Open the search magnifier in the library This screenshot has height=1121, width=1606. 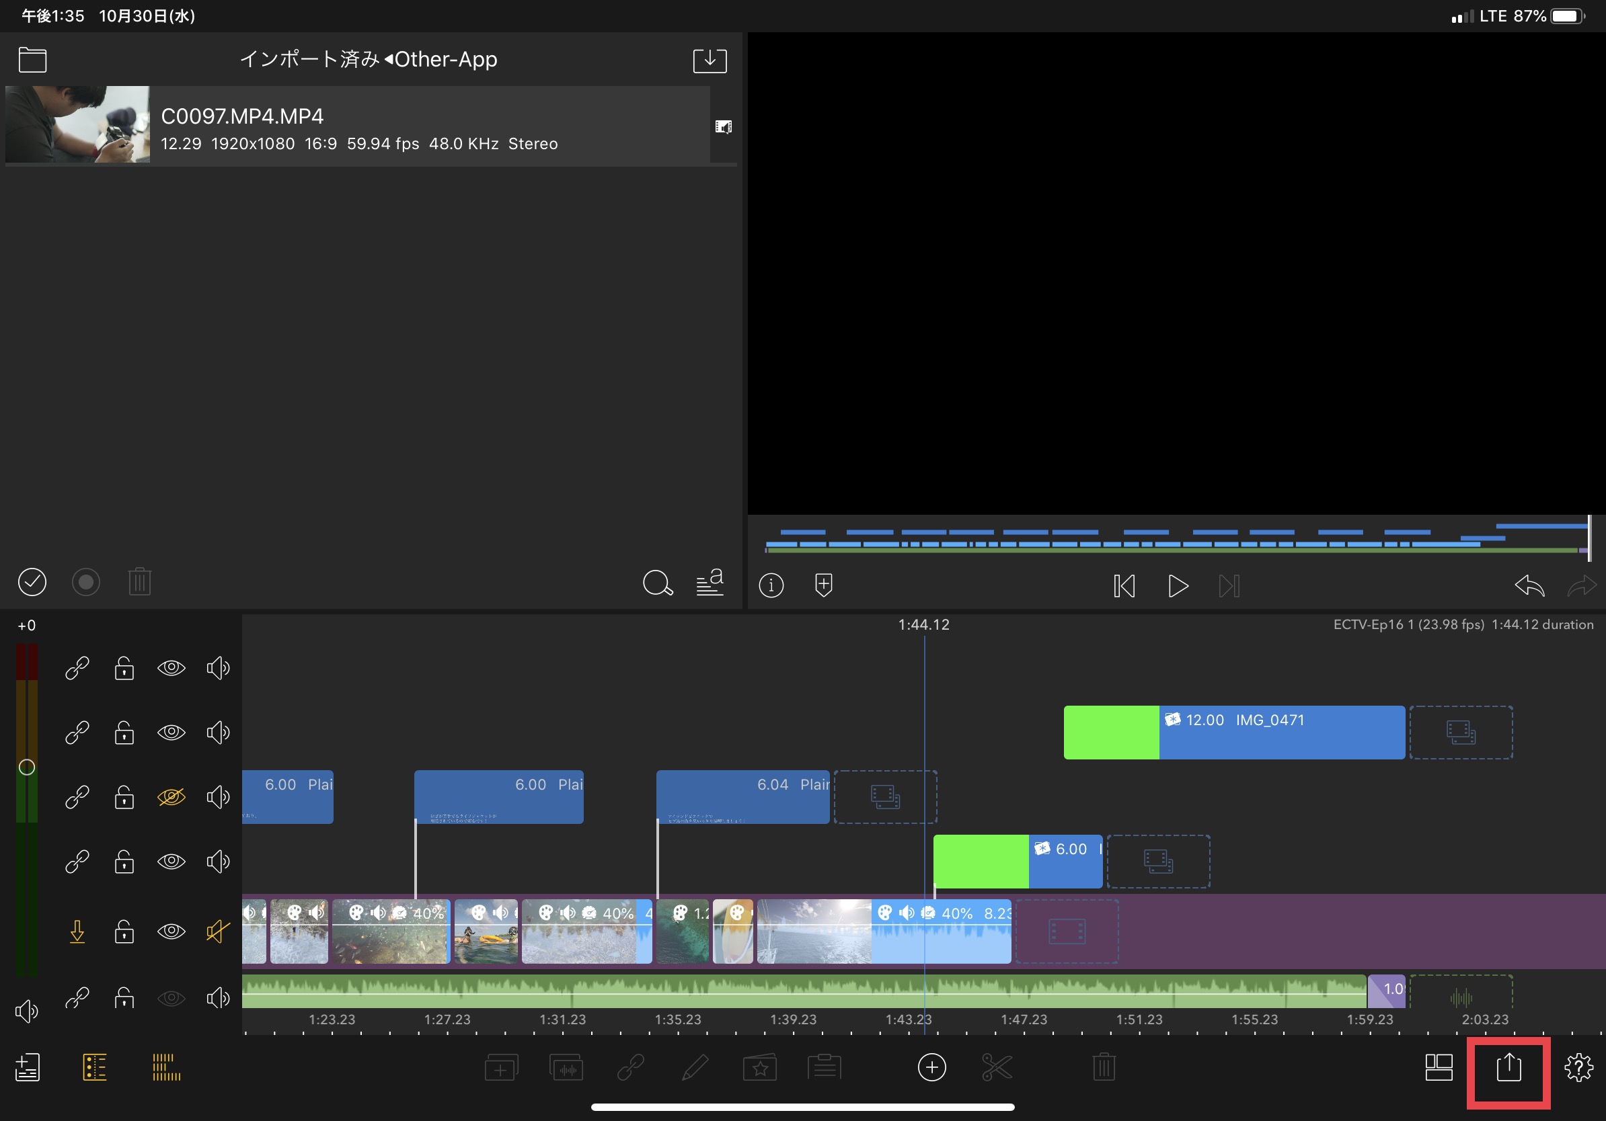coord(657,582)
